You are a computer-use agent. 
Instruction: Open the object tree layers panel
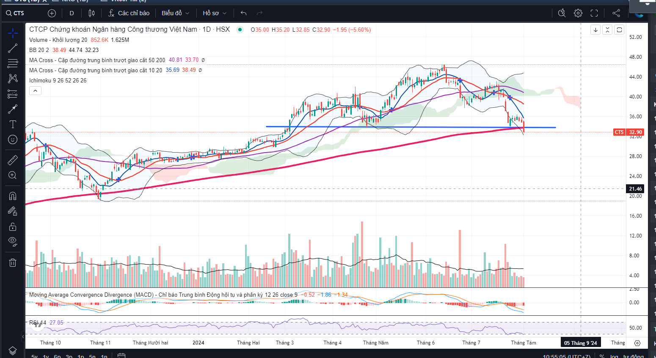coord(13,351)
